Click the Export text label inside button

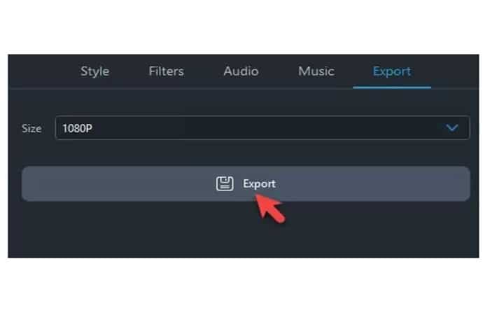259,183
